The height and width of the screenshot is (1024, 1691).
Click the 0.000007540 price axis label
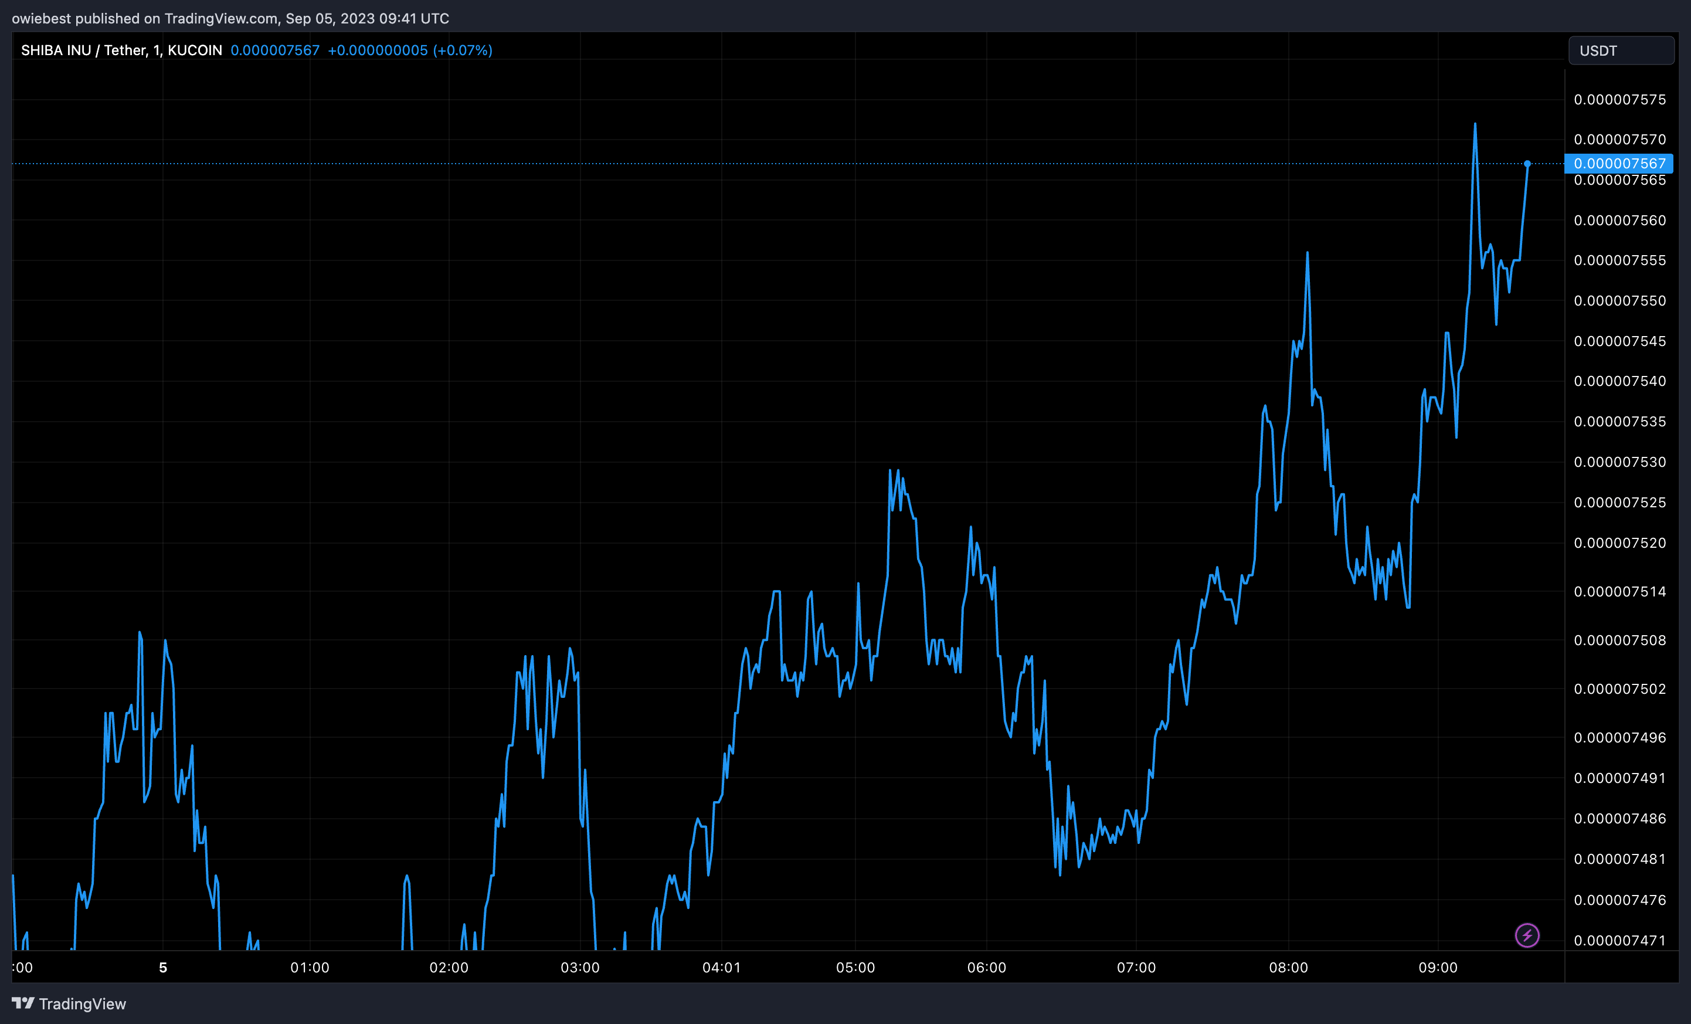pyautogui.click(x=1619, y=381)
